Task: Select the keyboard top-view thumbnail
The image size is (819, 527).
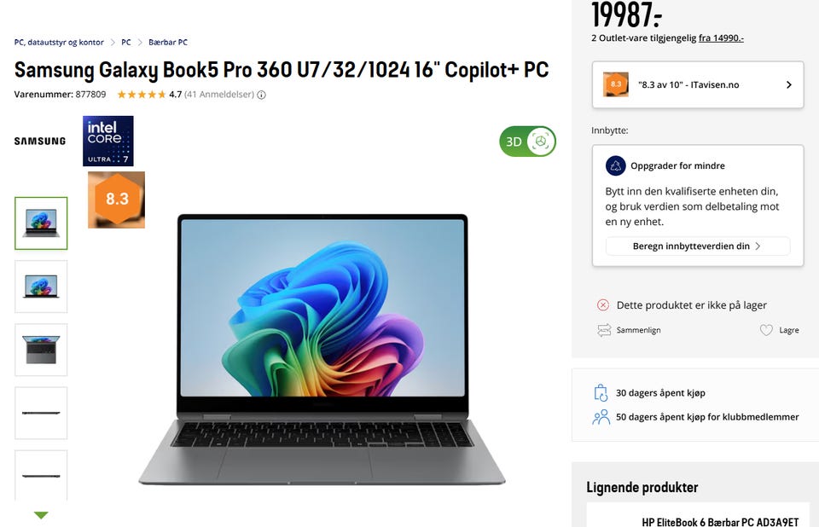Action: (41, 350)
